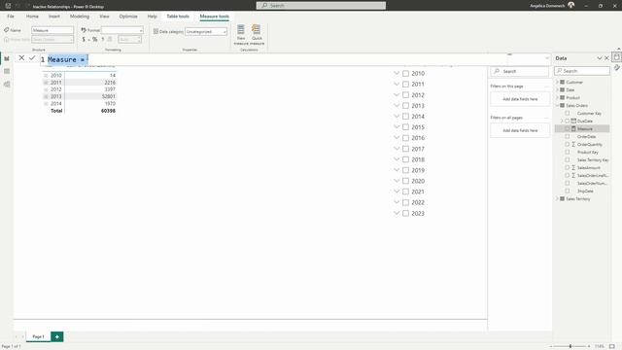
Task: Open the Format dropdown
Action: point(122,30)
